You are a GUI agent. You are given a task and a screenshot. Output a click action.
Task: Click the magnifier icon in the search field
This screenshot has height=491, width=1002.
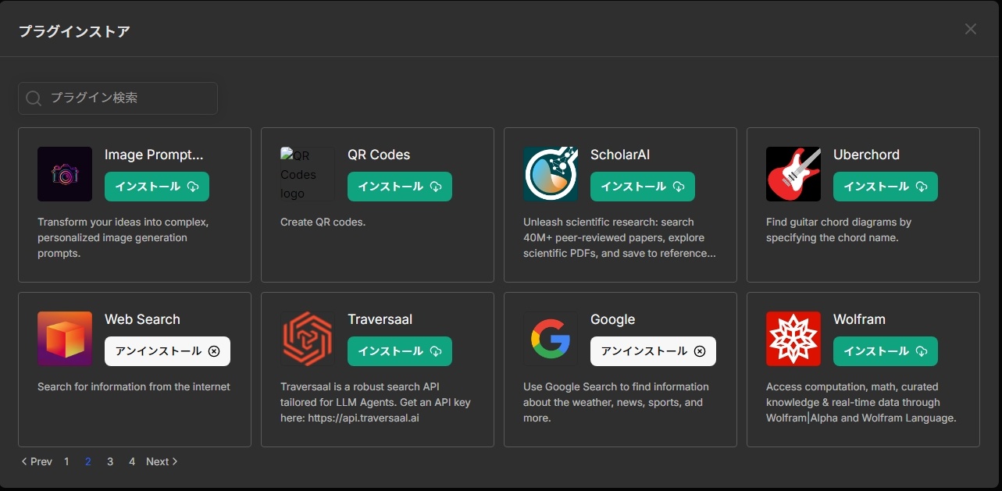coord(34,98)
